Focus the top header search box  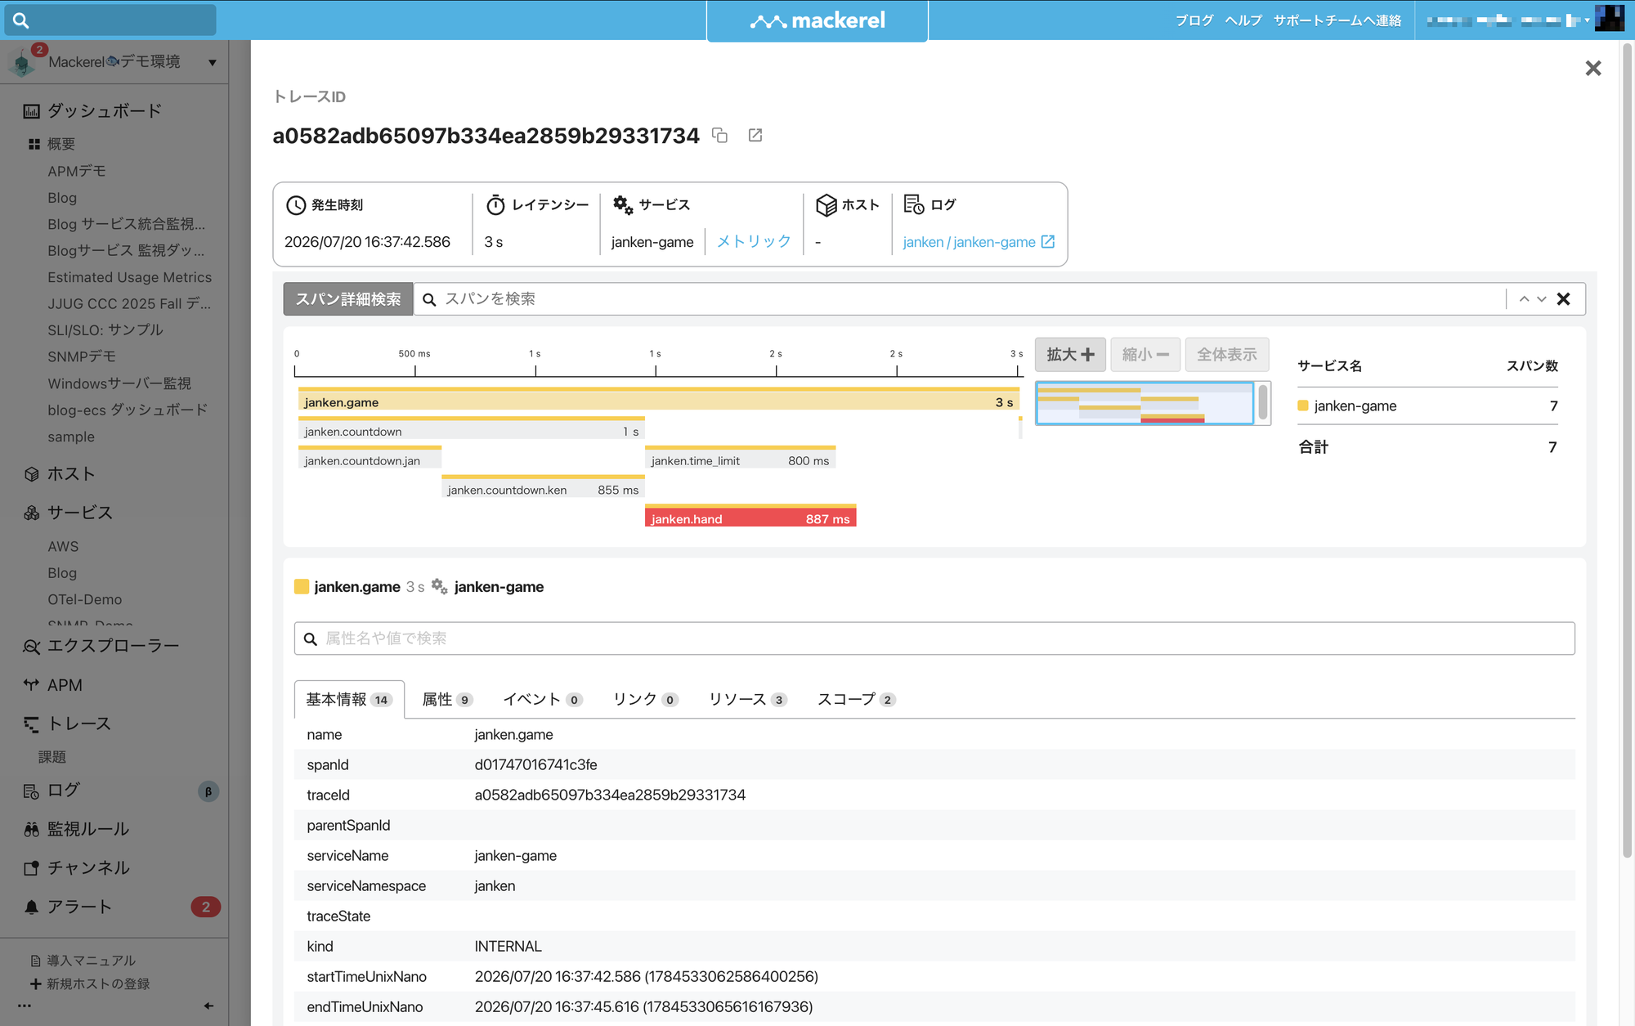(110, 20)
